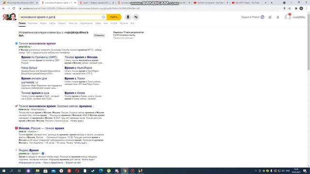This screenshot has width=310, height=174.
Task: Click the Отменить layout correction button
Action: [x=99, y=35]
